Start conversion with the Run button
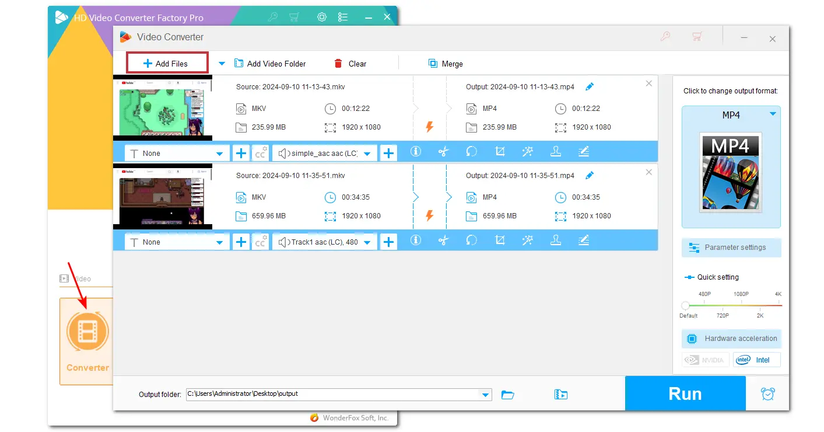 click(x=685, y=393)
